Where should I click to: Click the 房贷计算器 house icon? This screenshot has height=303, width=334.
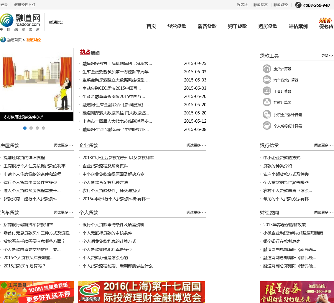point(267,69)
